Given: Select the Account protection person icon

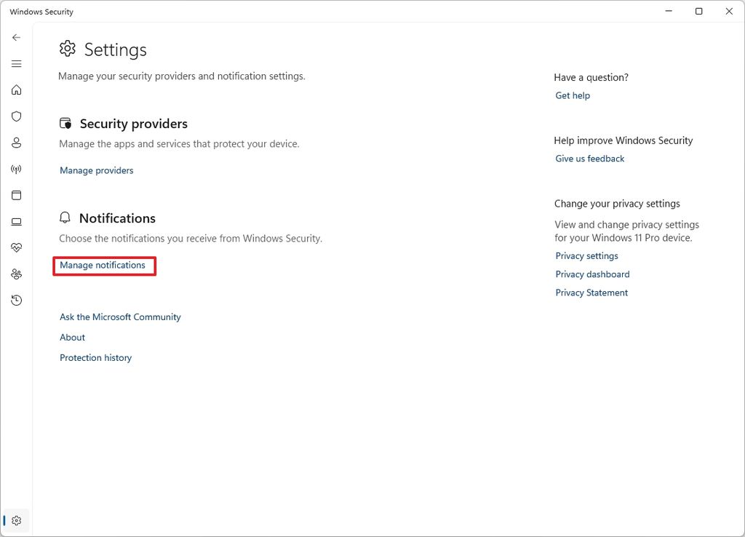Looking at the screenshot, I should (16, 143).
